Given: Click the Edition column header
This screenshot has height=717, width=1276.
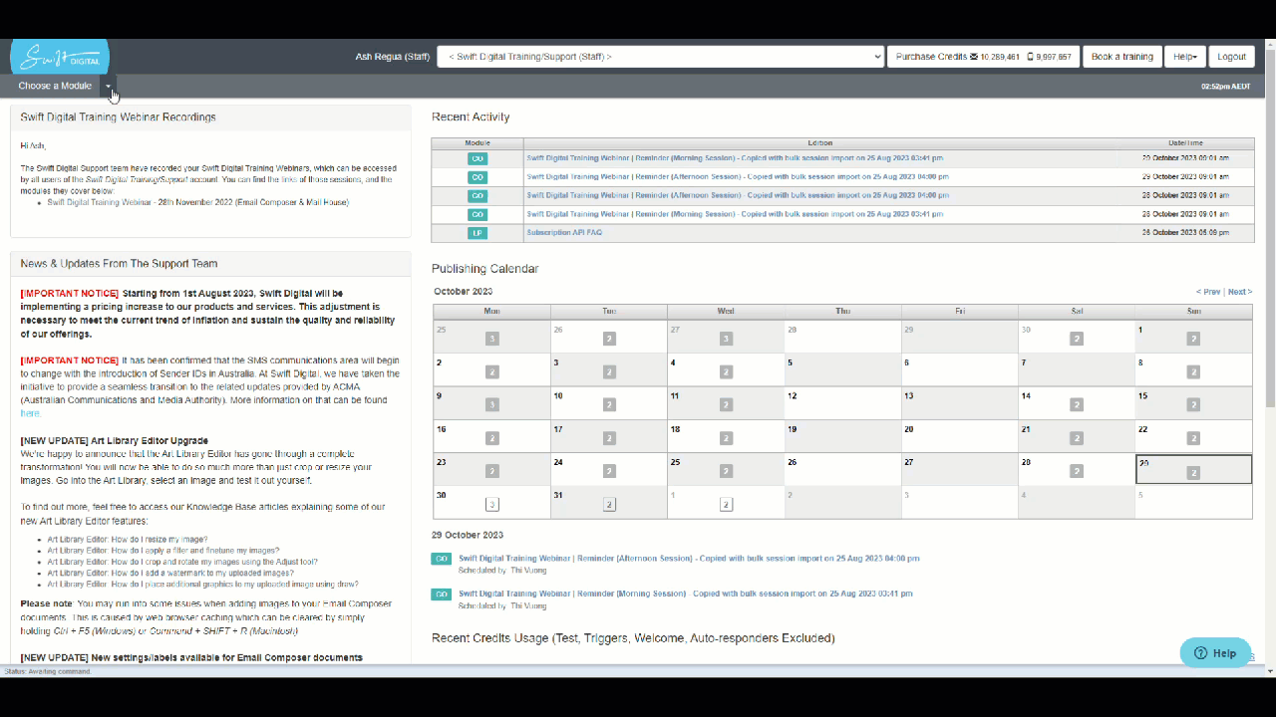Looking at the screenshot, I should coord(819,143).
